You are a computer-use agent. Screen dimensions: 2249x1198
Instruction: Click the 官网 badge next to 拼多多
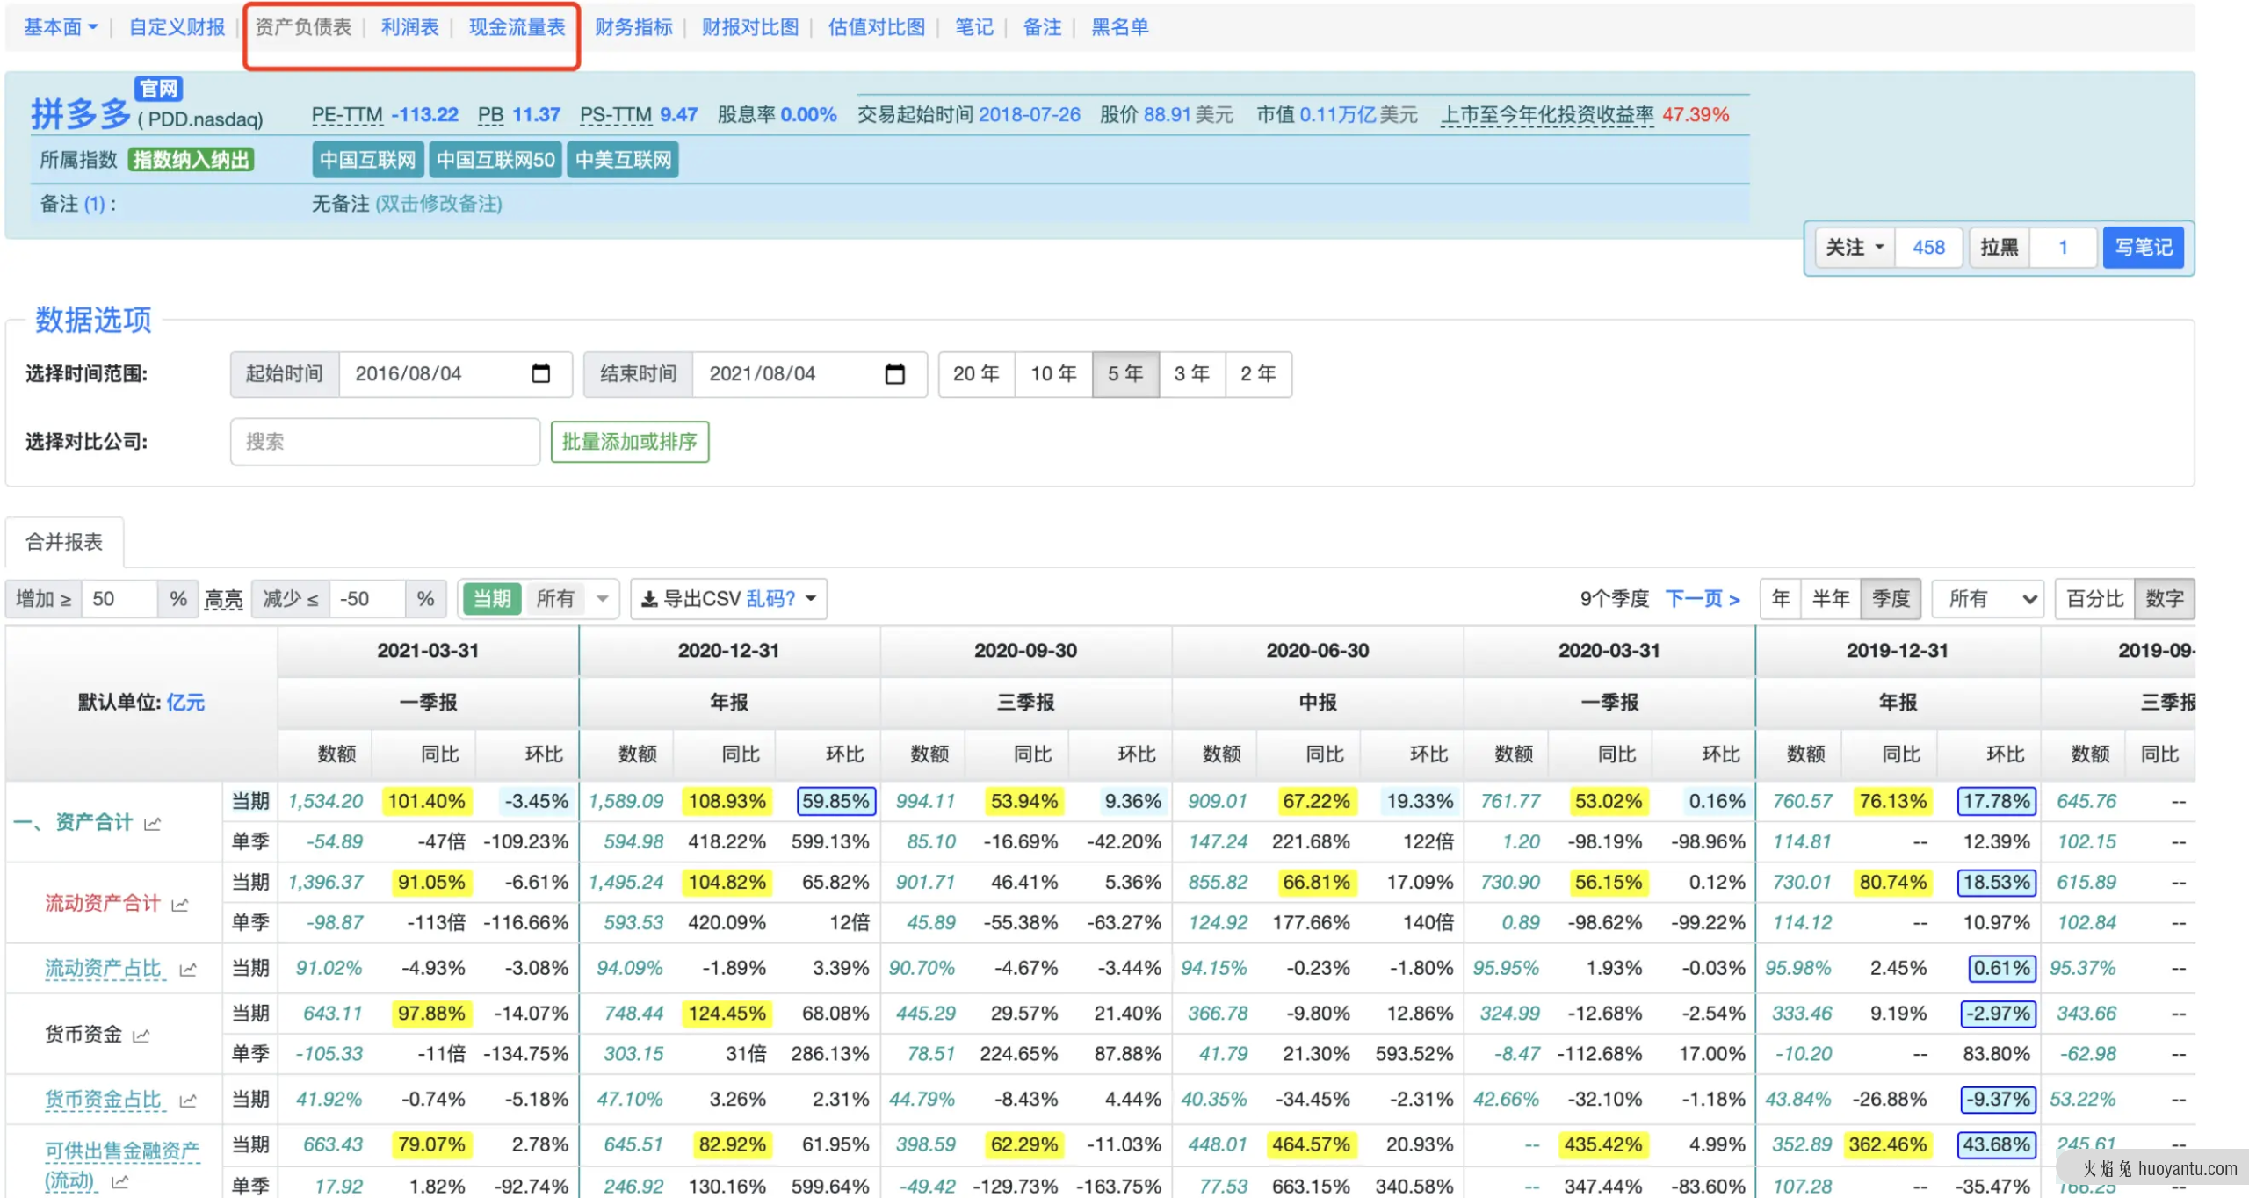[x=158, y=89]
